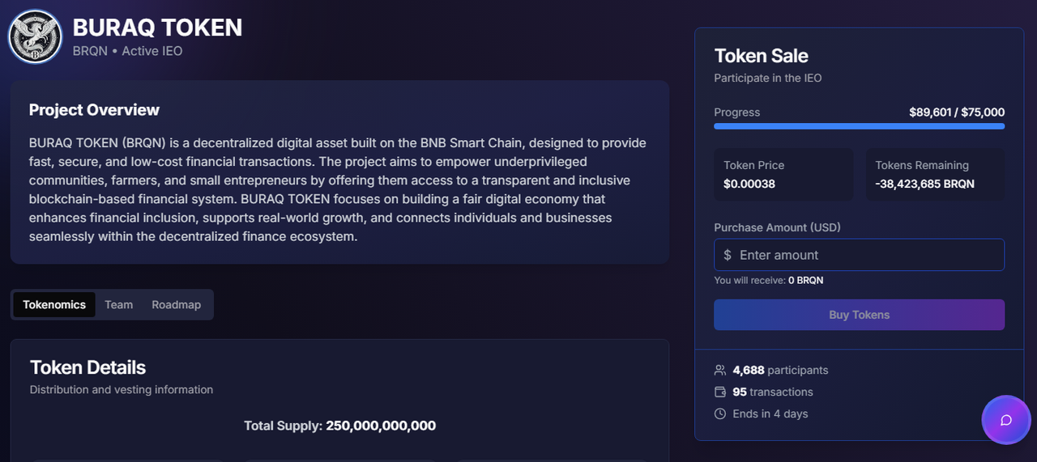This screenshot has width=1037, height=462.
Task: Click the $89,601 / $75,000 progress amount
Action: pyautogui.click(x=957, y=112)
